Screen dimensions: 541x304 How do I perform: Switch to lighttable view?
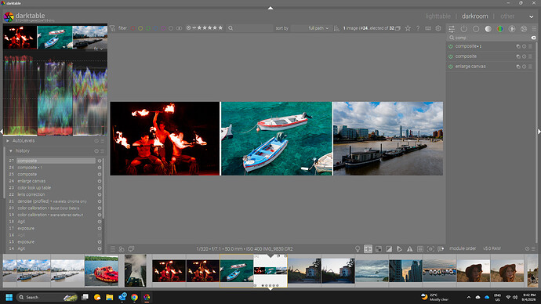[438, 16]
